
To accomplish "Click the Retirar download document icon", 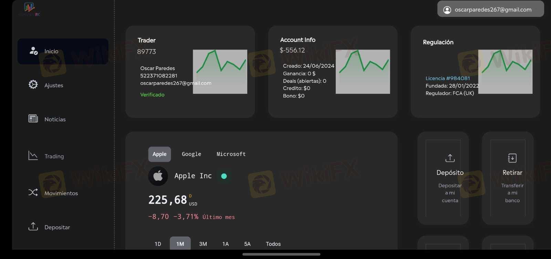I will 512,158.
